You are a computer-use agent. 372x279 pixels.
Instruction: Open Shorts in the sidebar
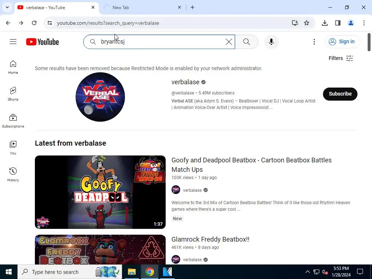click(13, 94)
